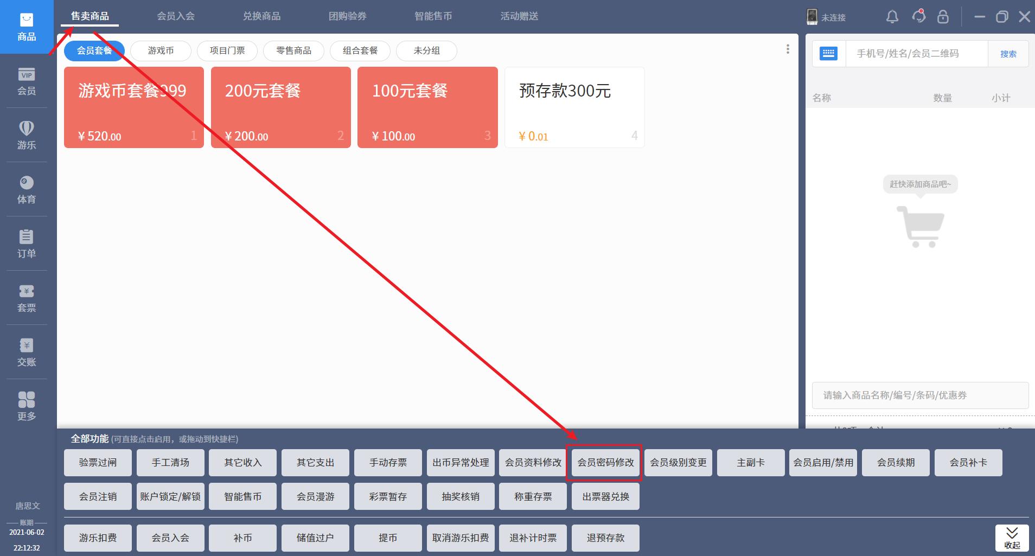The height and width of the screenshot is (556, 1035).
Task: Click the 其它支出 function button
Action: pos(315,463)
